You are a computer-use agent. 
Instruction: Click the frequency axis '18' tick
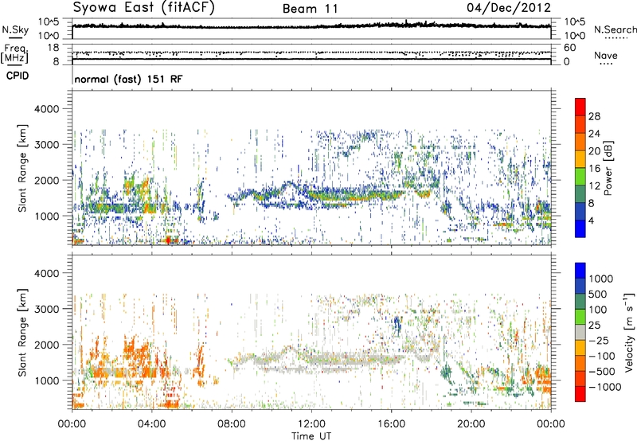pos(53,48)
